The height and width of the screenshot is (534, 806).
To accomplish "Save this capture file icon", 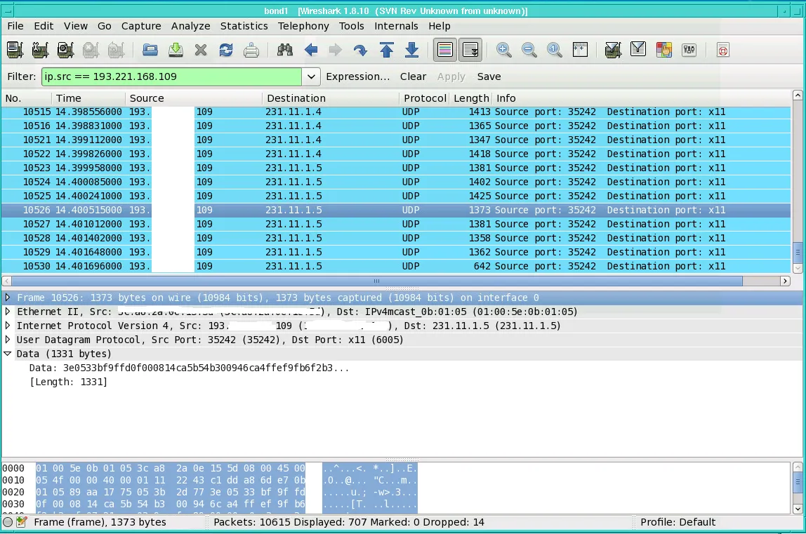I will click(x=176, y=50).
